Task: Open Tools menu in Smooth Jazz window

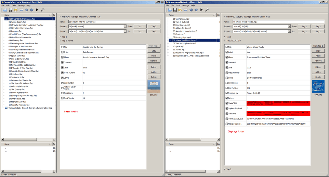Action: [14, 5]
